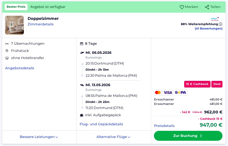The height and width of the screenshot is (146, 228).
Task: Click the Direkt · 2h 15m text
Action: 97,70
